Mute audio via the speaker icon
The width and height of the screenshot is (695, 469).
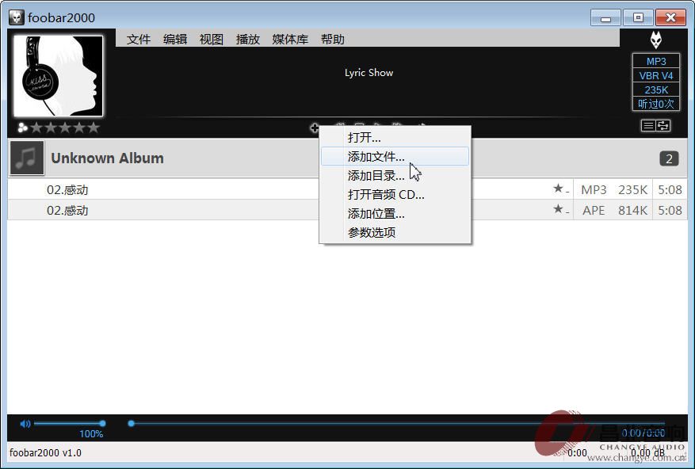25,424
